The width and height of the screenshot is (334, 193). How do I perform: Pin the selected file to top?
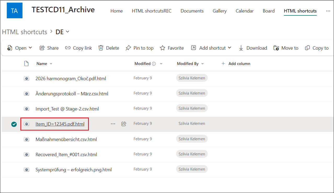tap(140, 48)
